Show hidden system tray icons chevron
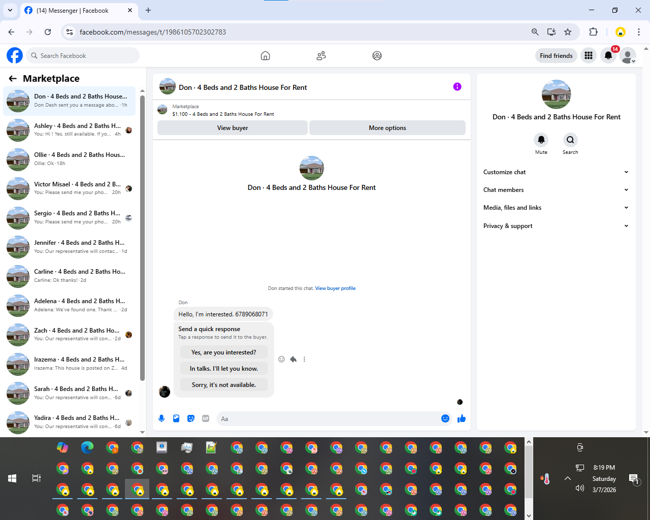Image resolution: width=650 pixels, height=520 pixels. tap(568, 478)
